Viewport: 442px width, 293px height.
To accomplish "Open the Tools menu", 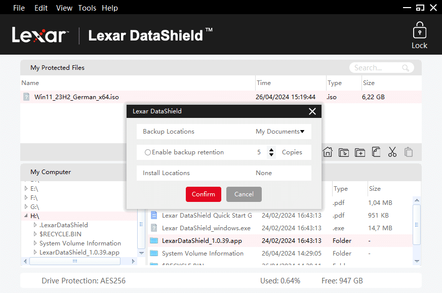I will pos(87,8).
